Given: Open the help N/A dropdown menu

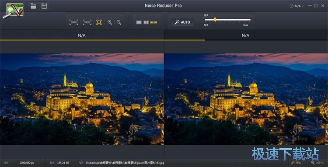Looking at the screenshot, I should pyautogui.click(x=299, y=6).
